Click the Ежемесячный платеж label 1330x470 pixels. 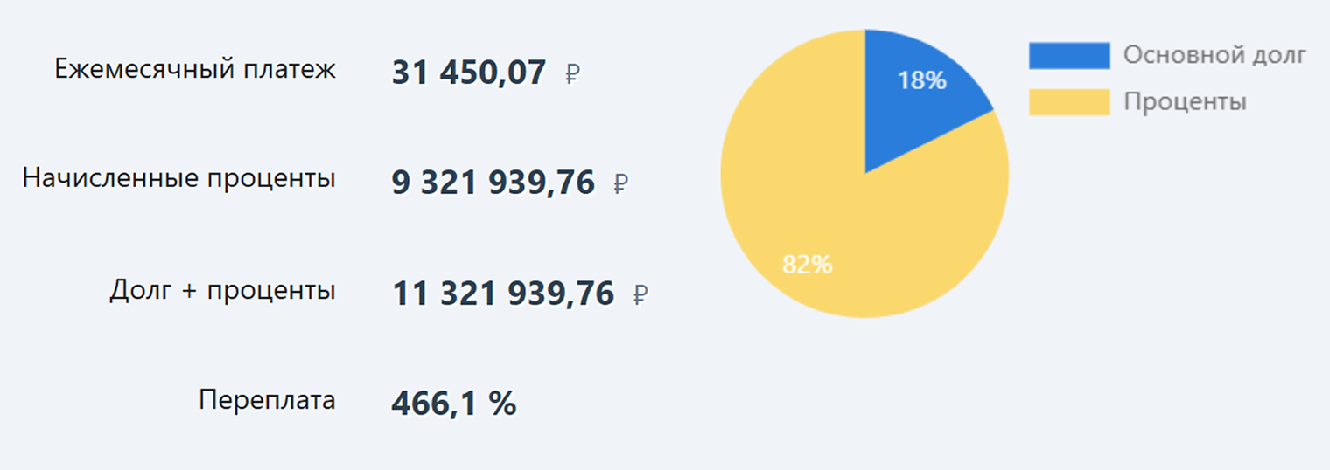click(195, 70)
